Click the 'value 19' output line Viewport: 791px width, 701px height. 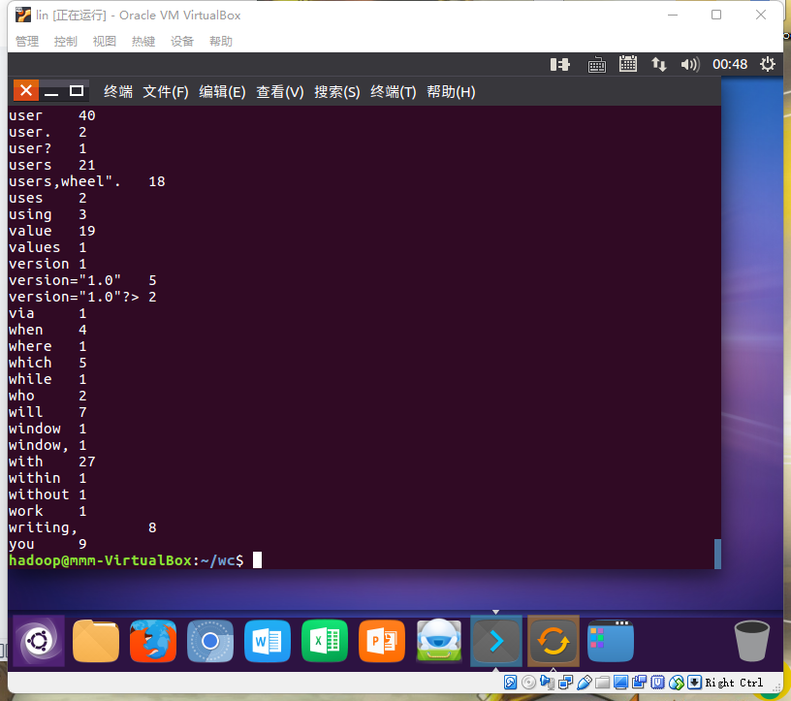pos(52,231)
